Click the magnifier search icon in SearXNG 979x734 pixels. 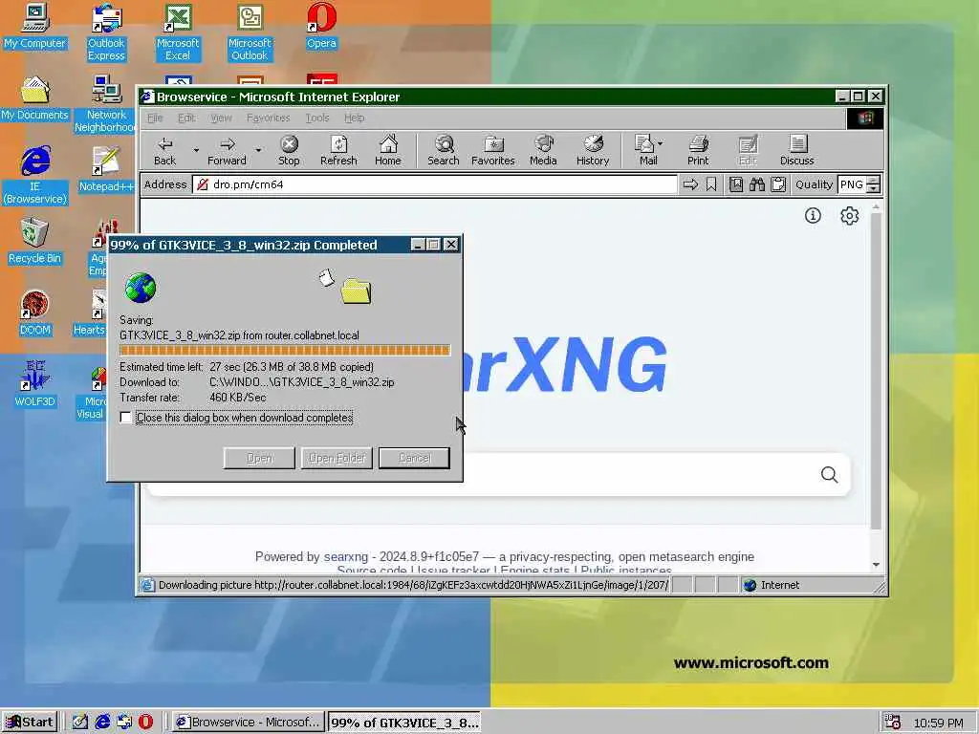pyautogui.click(x=829, y=475)
